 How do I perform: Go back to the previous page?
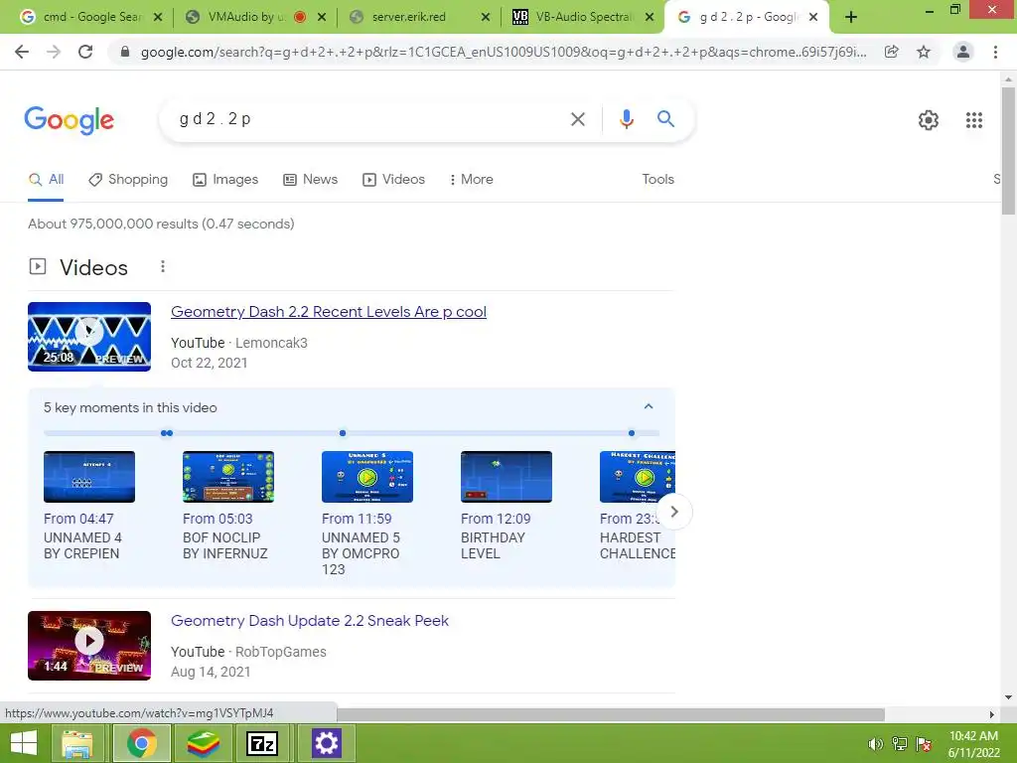22,52
